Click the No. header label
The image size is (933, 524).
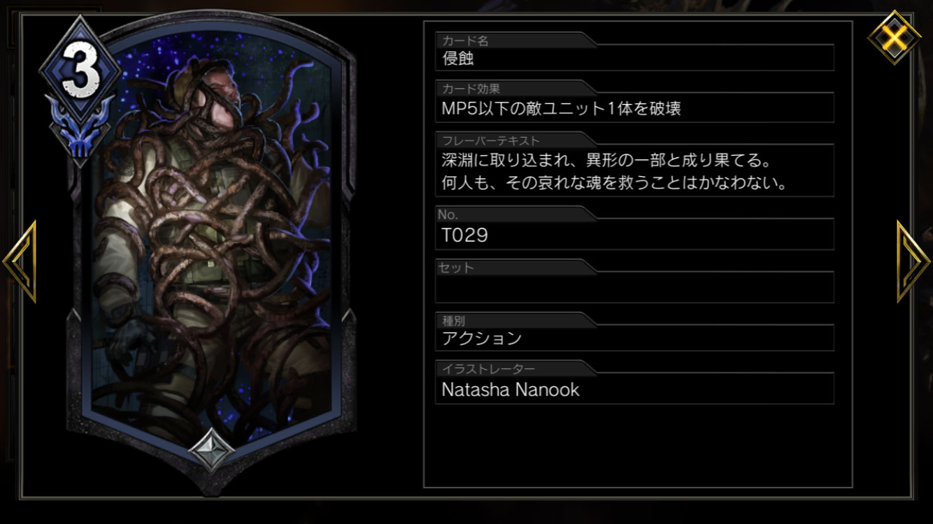click(448, 214)
